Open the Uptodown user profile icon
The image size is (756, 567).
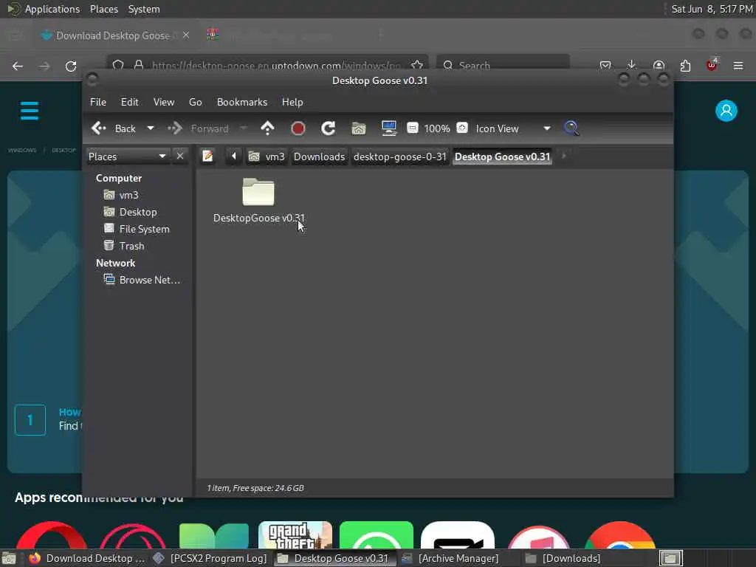tap(726, 111)
